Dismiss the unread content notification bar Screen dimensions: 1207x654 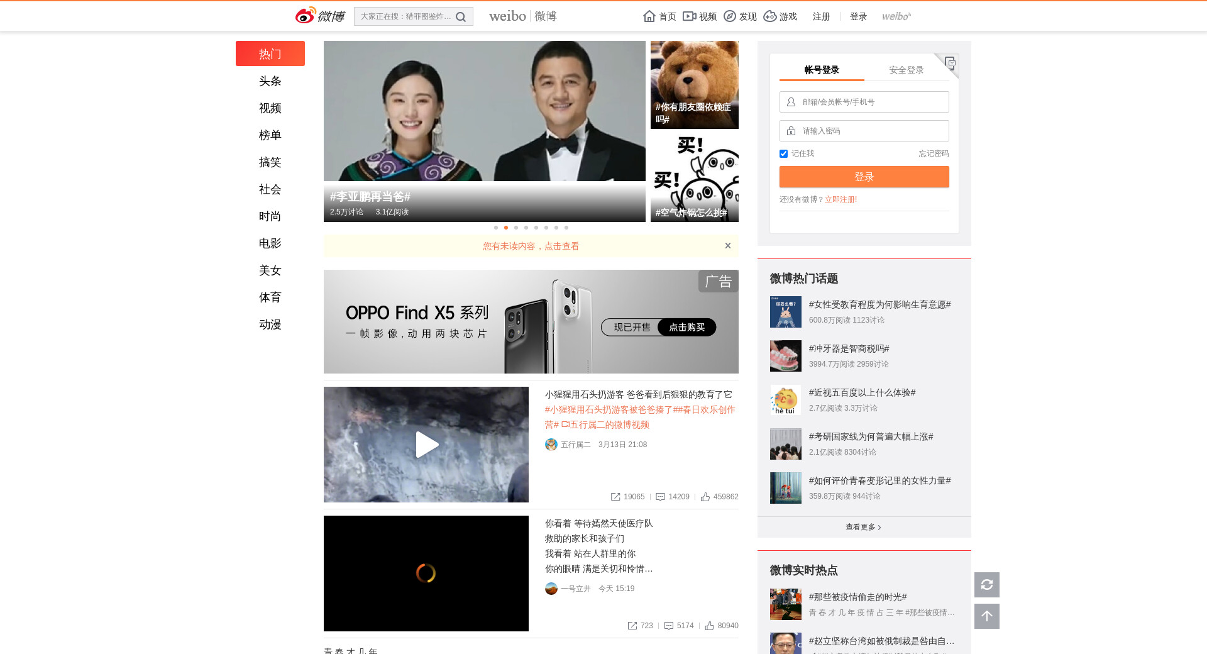click(x=727, y=246)
